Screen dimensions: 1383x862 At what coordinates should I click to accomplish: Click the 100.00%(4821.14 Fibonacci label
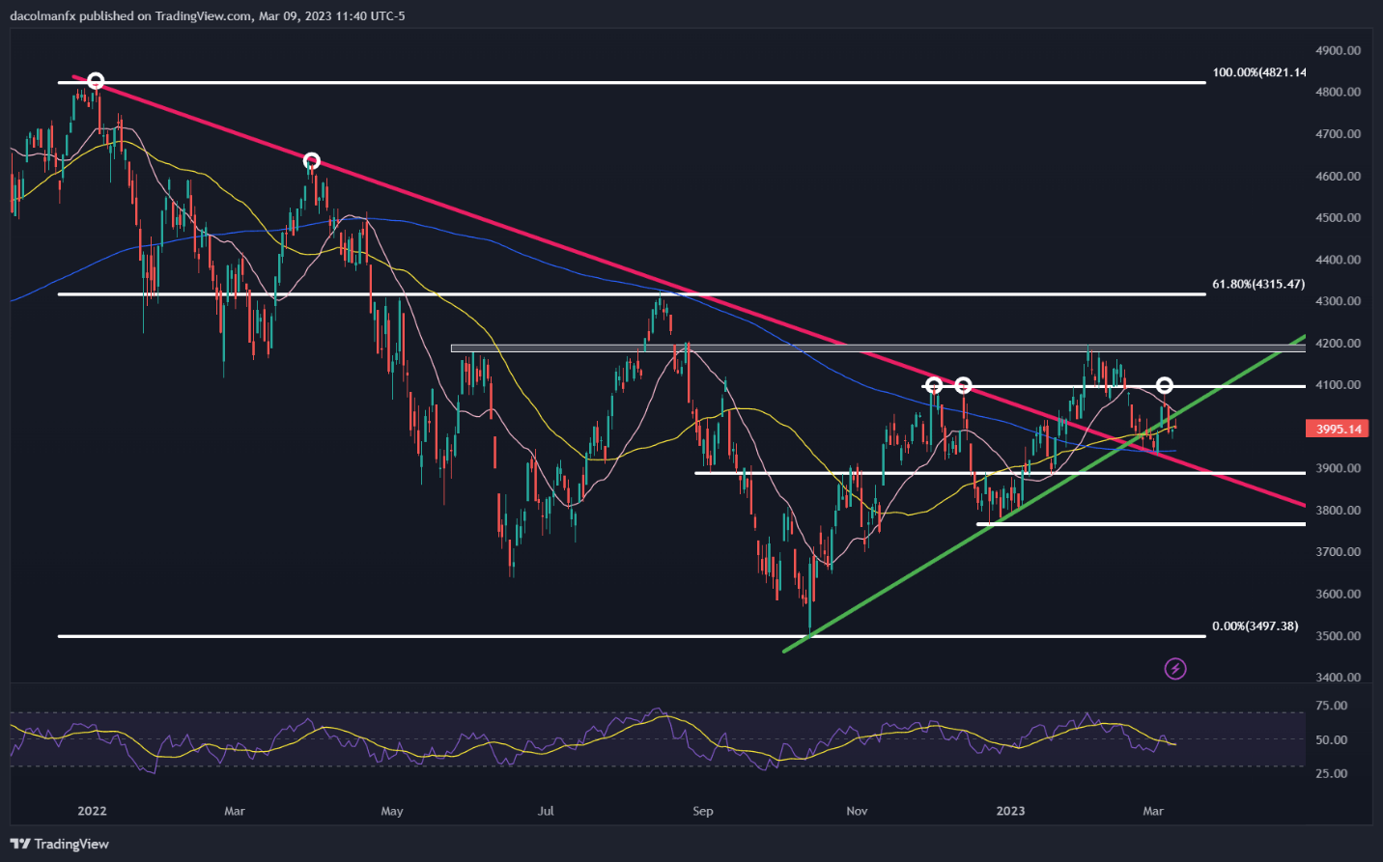click(1259, 72)
